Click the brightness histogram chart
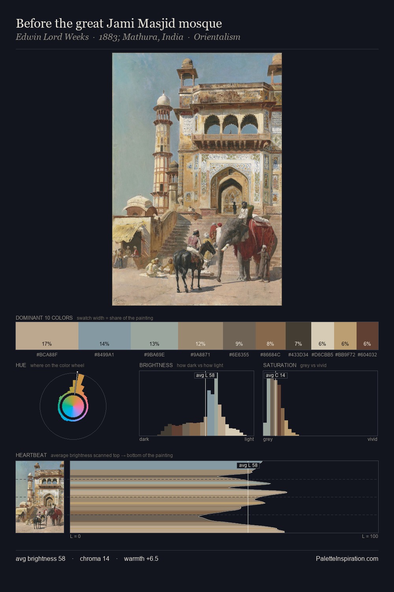The image size is (394, 592). (197, 403)
